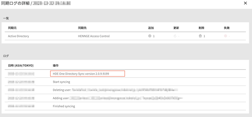Close the sync log details dialog

coord(245,3)
